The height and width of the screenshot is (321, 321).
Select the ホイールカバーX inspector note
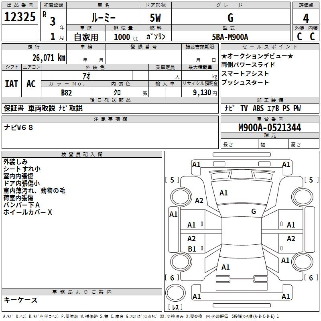tap(28, 212)
